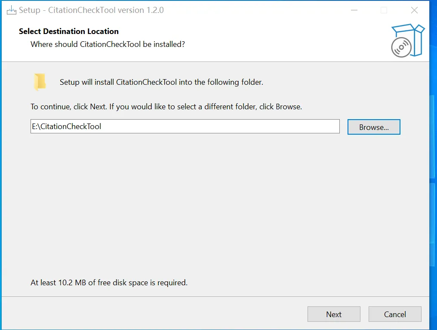The width and height of the screenshot is (437, 330).
Task: Click the disc graphic on the installer box
Action: click(x=401, y=47)
